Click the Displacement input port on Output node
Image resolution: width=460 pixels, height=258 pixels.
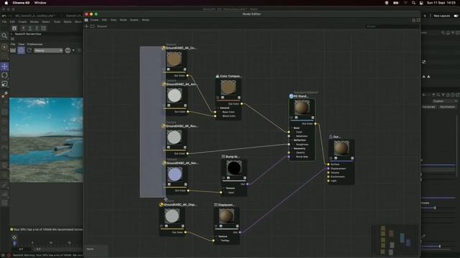[x=328, y=168]
